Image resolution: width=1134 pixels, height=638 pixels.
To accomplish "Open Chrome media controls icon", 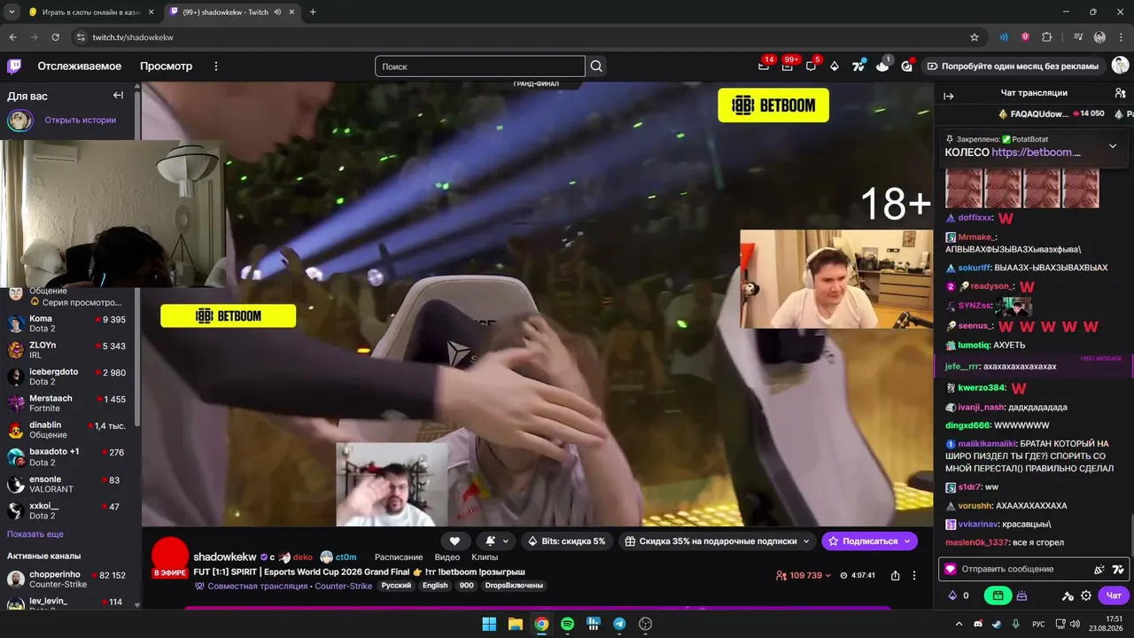I will (x=1078, y=37).
